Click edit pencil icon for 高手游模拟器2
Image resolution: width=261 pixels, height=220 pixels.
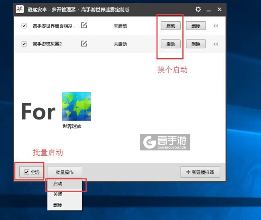84,44
